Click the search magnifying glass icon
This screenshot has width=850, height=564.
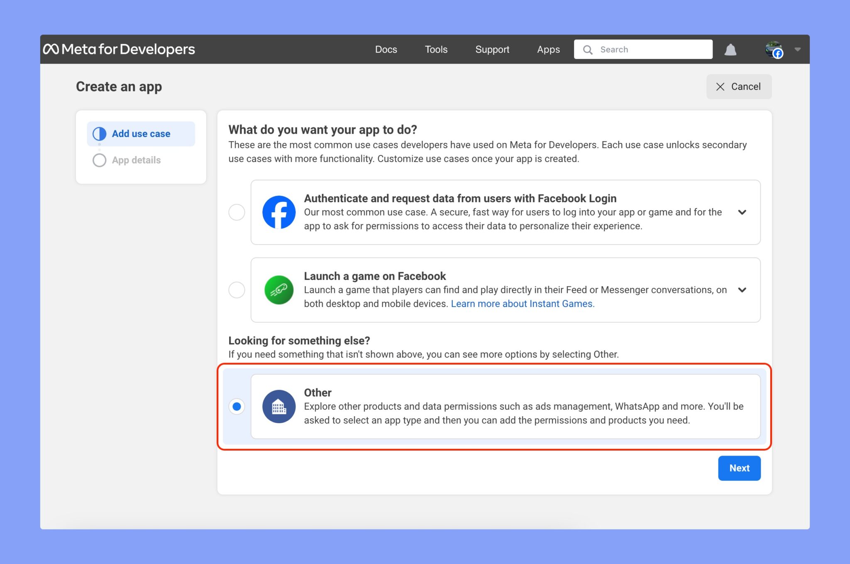pos(588,49)
